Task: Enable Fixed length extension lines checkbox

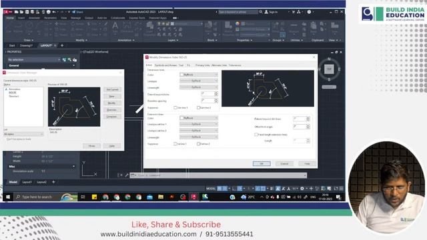Action: [x=256, y=135]
